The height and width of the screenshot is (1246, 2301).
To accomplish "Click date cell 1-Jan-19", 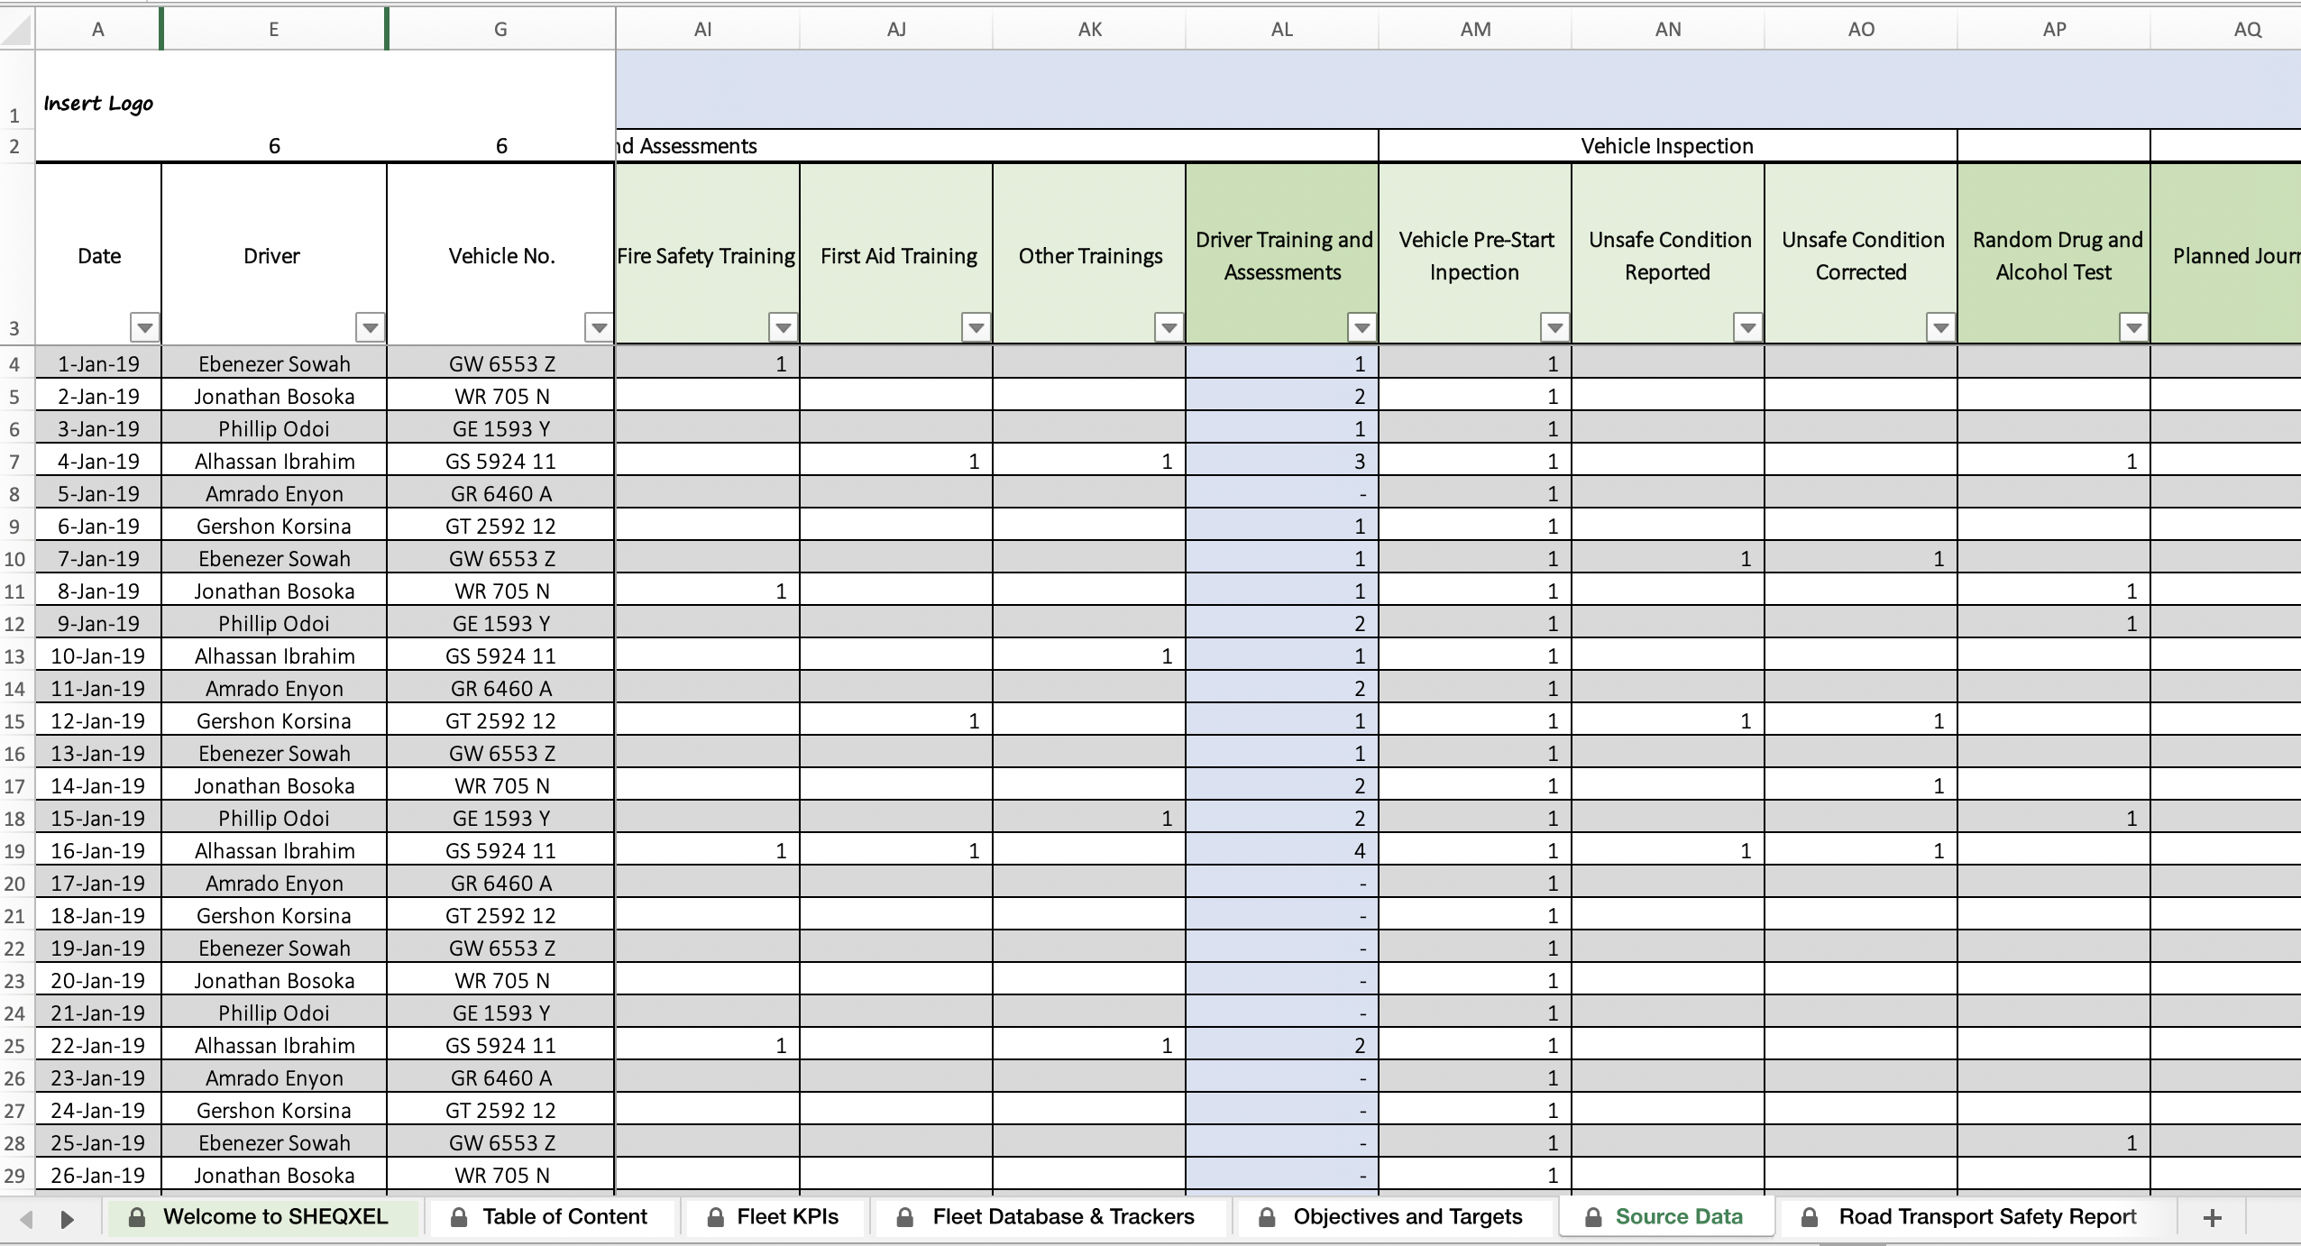I will click(98, 363).
